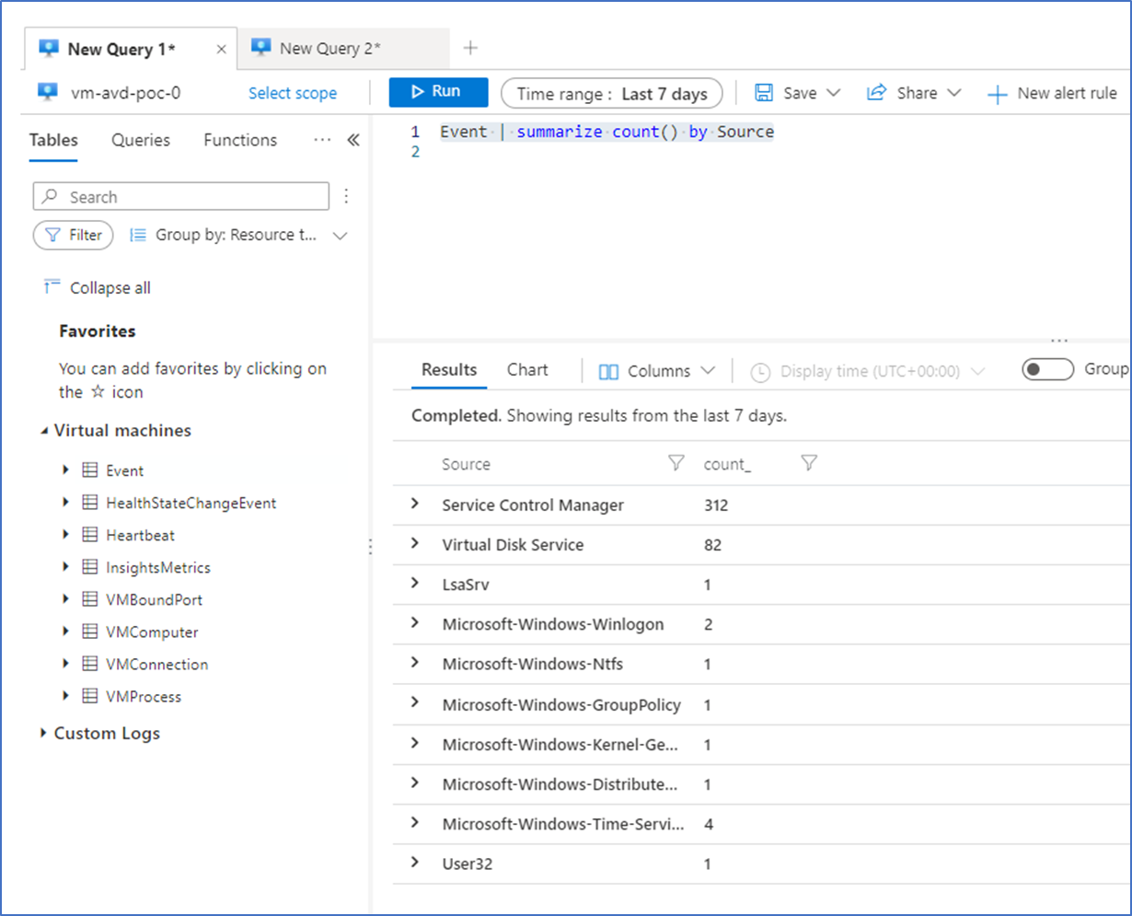Screen dimensions: 1132x916
Task: Click the Filter button
Action: (x=73, y=235)
